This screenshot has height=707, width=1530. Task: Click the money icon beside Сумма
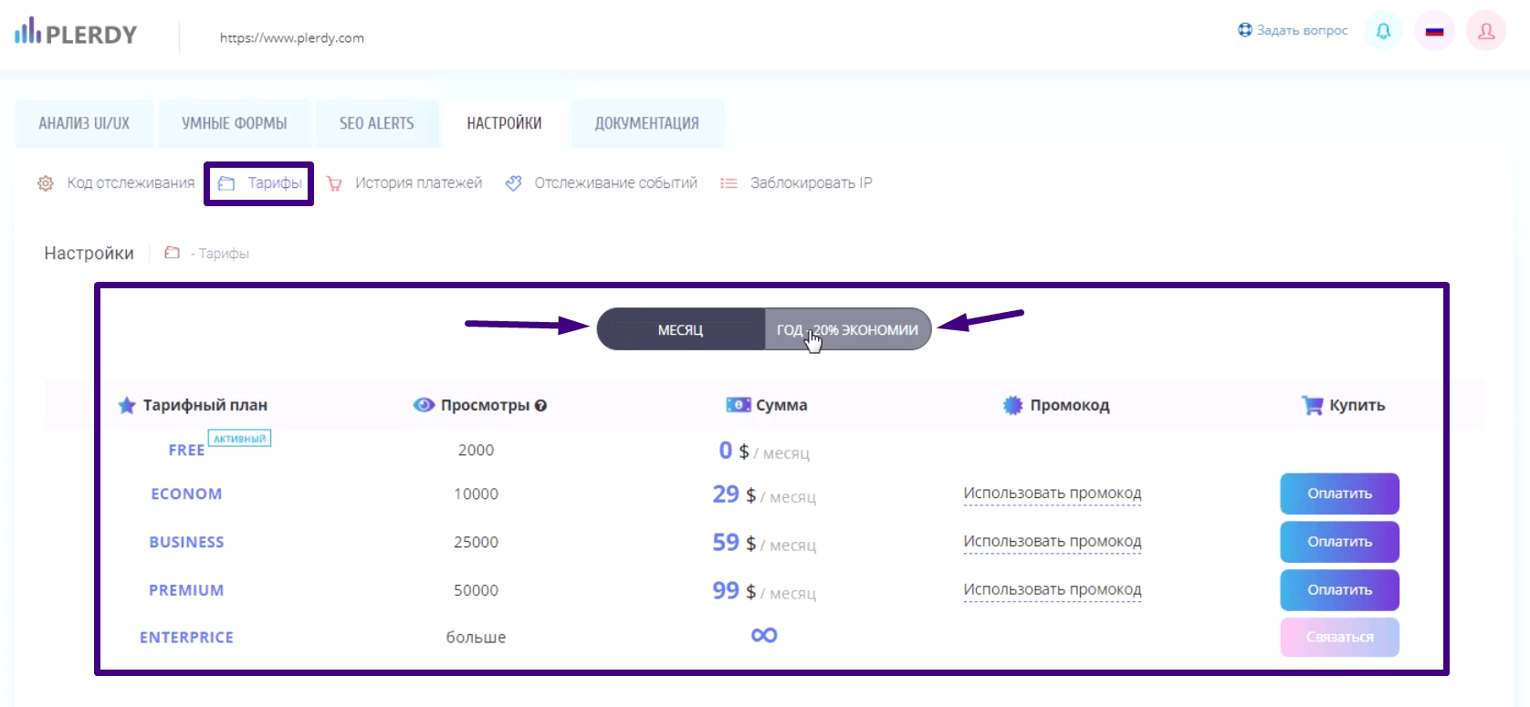(739, 405)
